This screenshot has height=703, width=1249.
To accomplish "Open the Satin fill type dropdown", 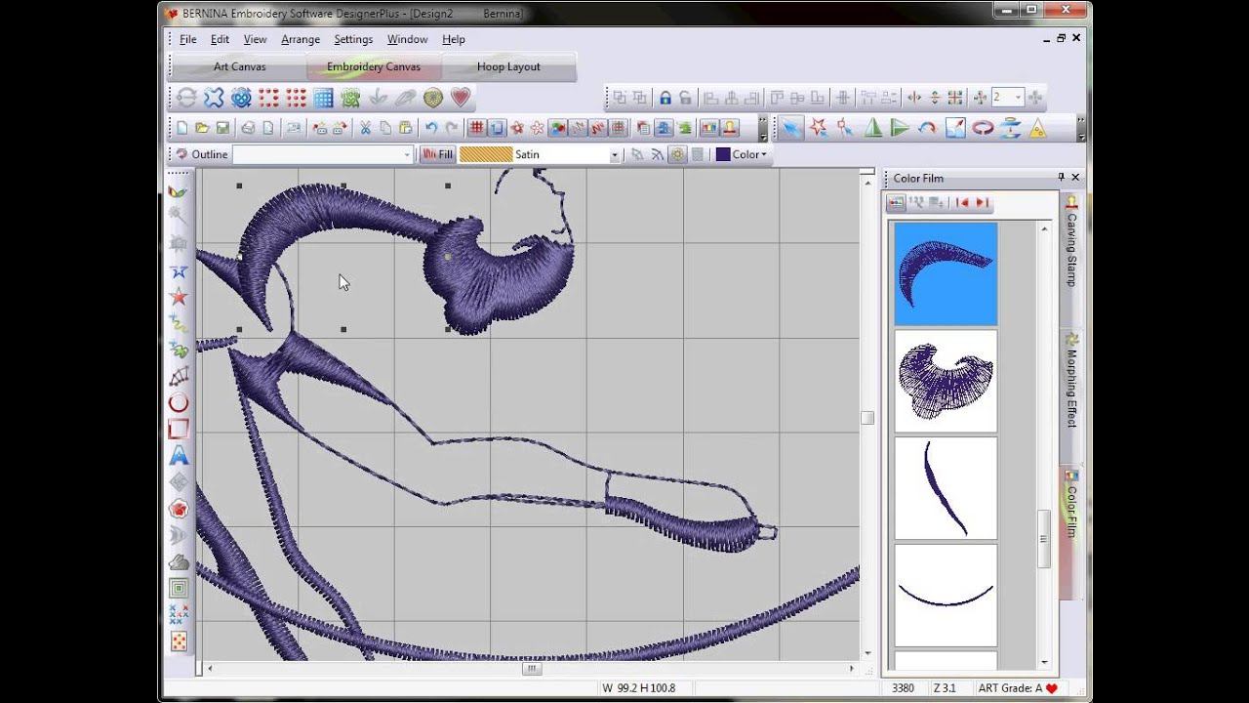I will [615, 155].
